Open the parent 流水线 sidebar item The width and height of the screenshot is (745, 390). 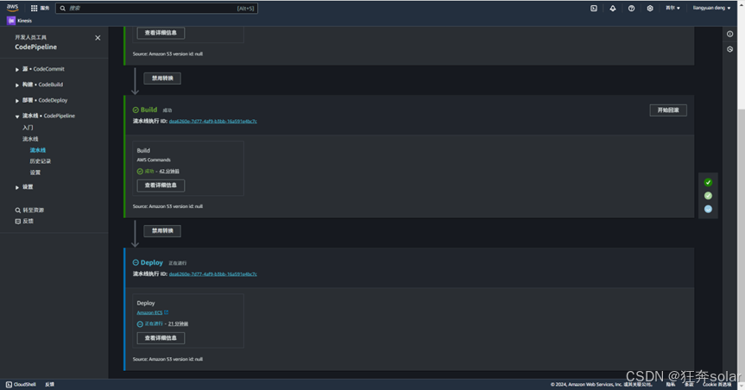pyautogui.click(x=30, y=139)
